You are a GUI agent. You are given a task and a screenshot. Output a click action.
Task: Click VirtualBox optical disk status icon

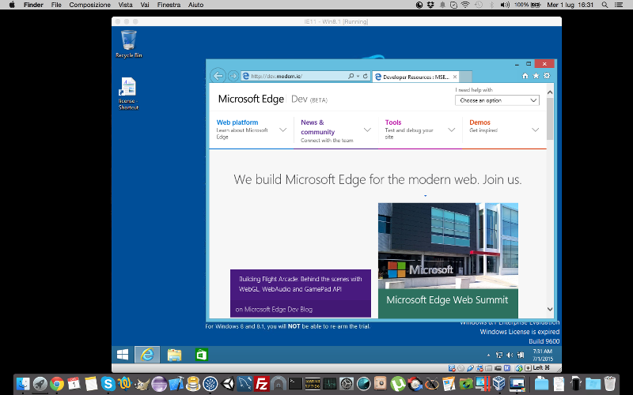(x=461, y=368)
